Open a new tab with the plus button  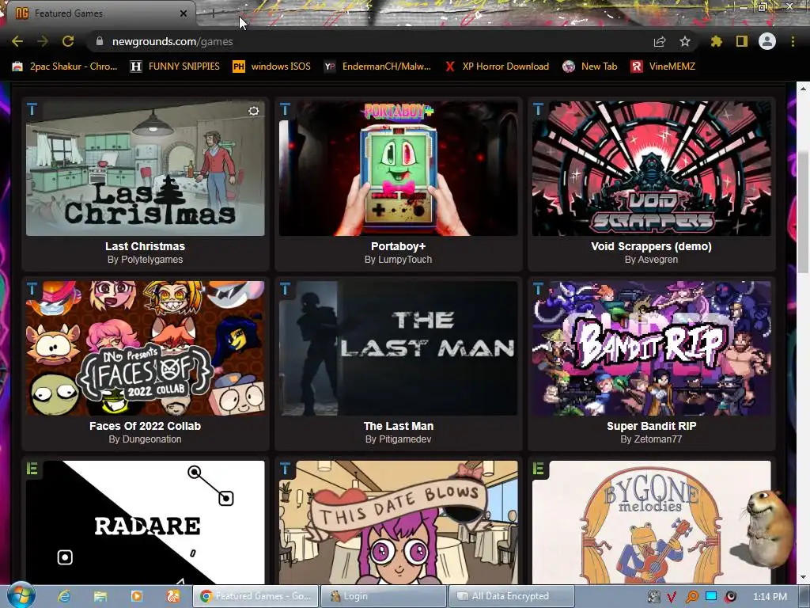click(x=214, y=13)
